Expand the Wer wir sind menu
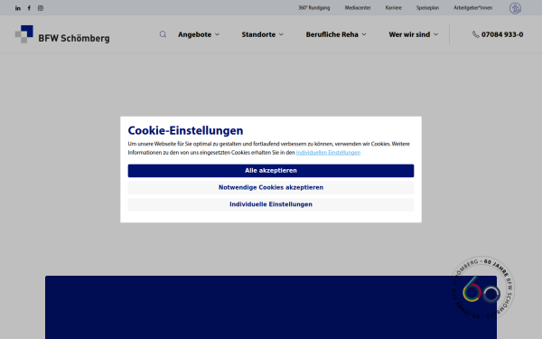The image size is (542, 339). [x=414, y=34]
